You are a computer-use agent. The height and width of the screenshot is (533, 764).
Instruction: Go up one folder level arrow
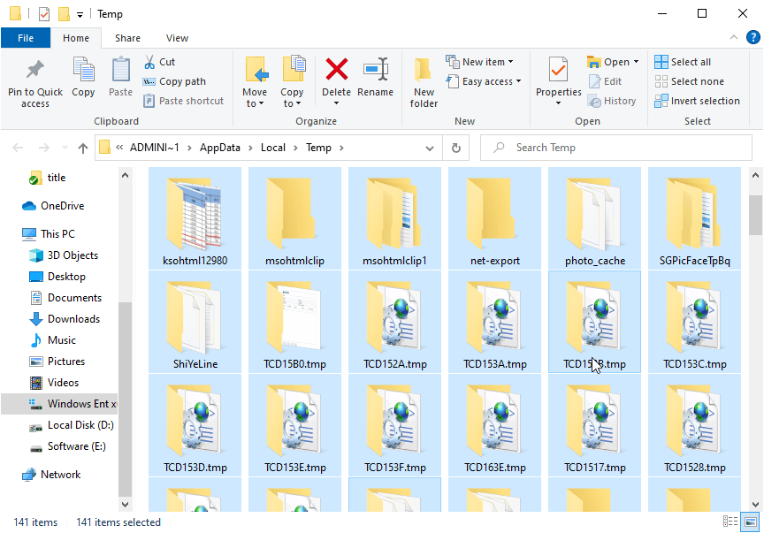coord(83,148)
